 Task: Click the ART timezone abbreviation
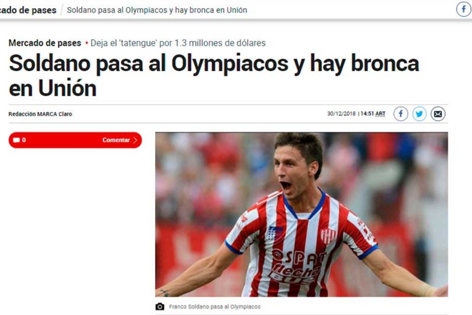(380, 114)
